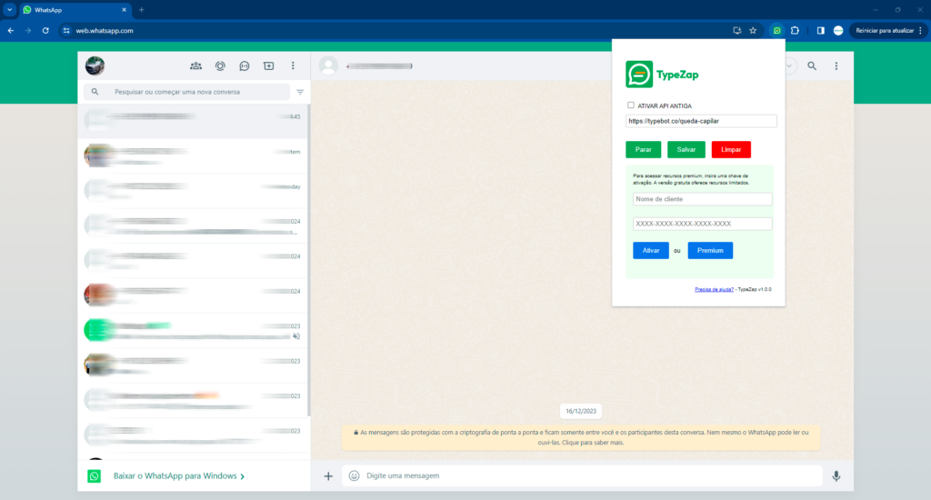Go back in the browser
Screen dimensions: 931x500
11,30
